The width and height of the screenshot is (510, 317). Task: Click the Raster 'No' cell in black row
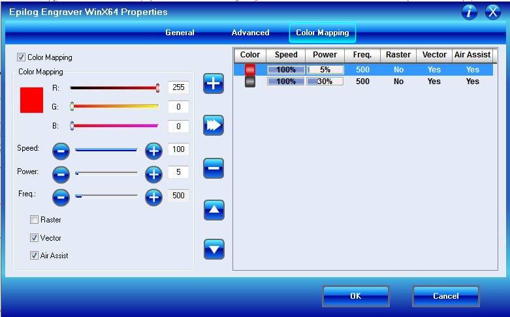pyautogui.click(x=398, y=81)
